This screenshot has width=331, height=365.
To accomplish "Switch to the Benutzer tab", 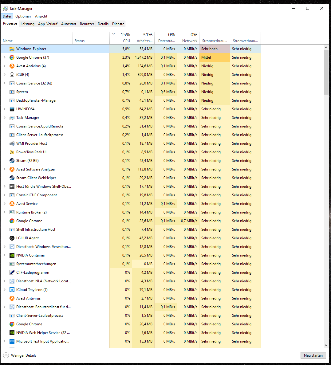I will pyautogui.click(x=87, y=24).
